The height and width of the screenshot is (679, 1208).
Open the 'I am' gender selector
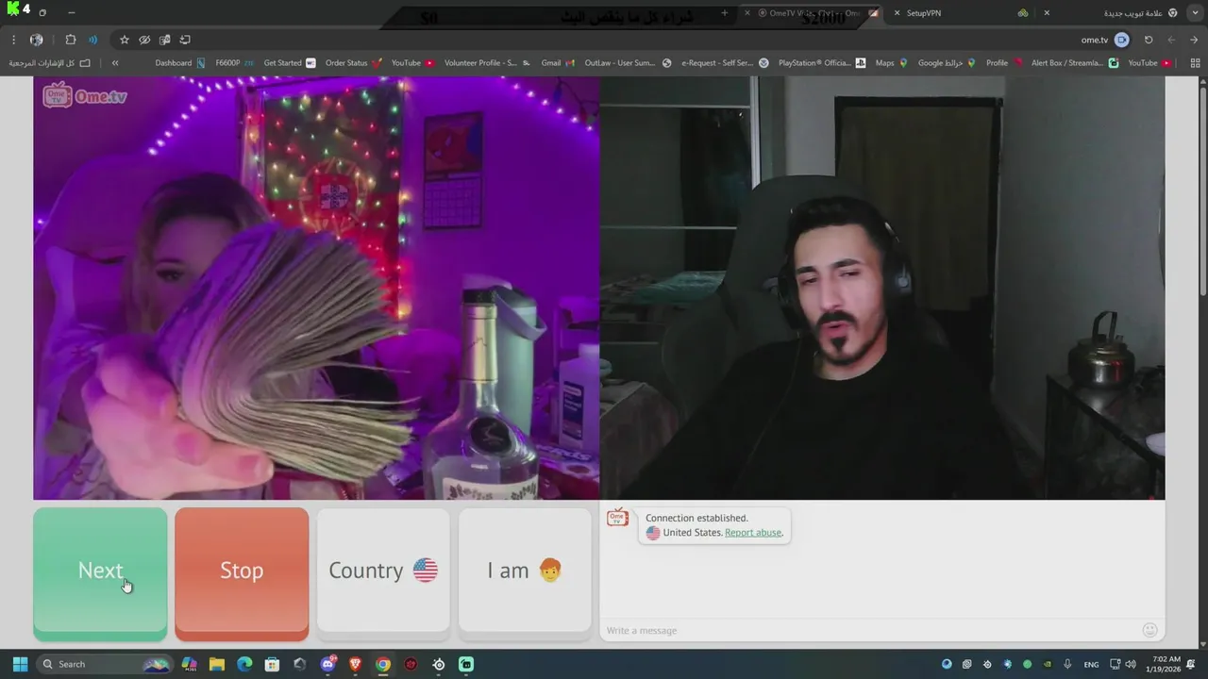525,571
